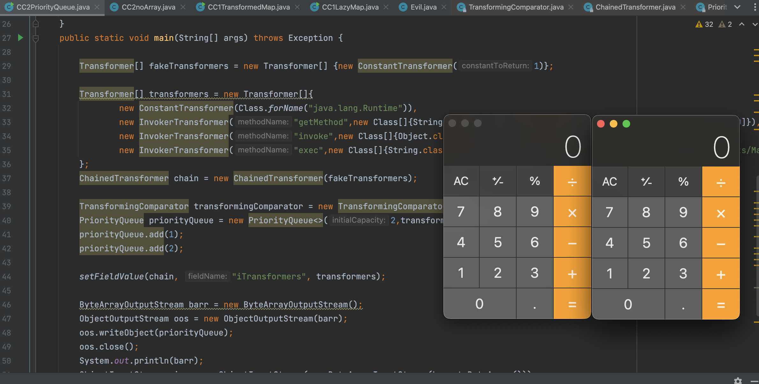This screenshot has height=384, width=759.
Task: Close the CC2noArray.java tab
Action: coord(183,7)
